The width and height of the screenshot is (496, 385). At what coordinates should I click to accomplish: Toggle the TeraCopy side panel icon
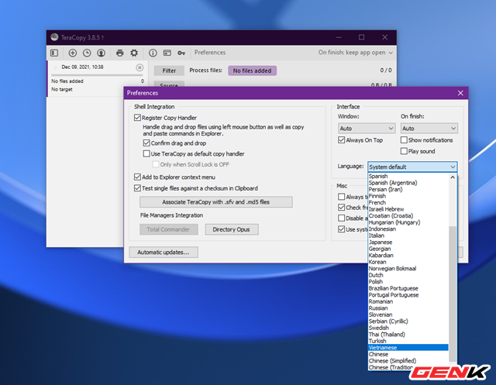click(x=54, y=53)
